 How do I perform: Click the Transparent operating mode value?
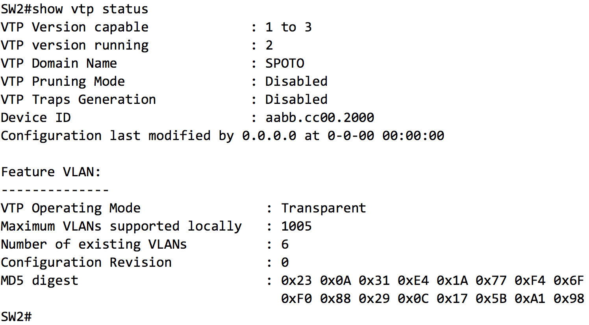click(x=323, y=208)
